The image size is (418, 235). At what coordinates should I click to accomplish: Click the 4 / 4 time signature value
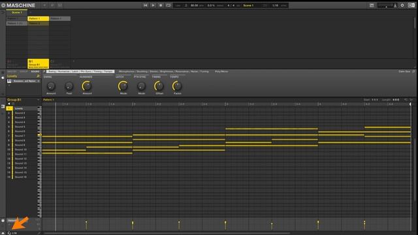pos(231,5)
